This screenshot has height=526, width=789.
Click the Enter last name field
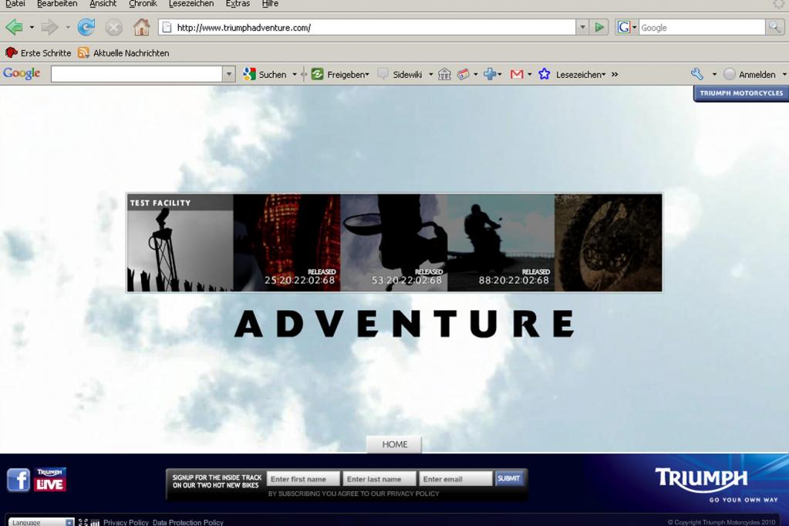pos(380,479)
